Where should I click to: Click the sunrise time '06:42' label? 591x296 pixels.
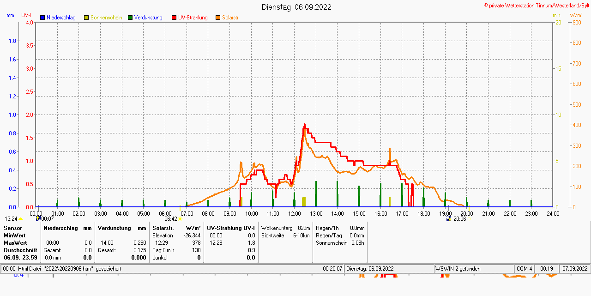(171, 219)
